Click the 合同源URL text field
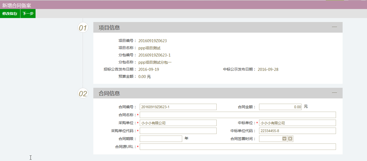The width and height of the screenshot is (367, 161). (238, 147)
